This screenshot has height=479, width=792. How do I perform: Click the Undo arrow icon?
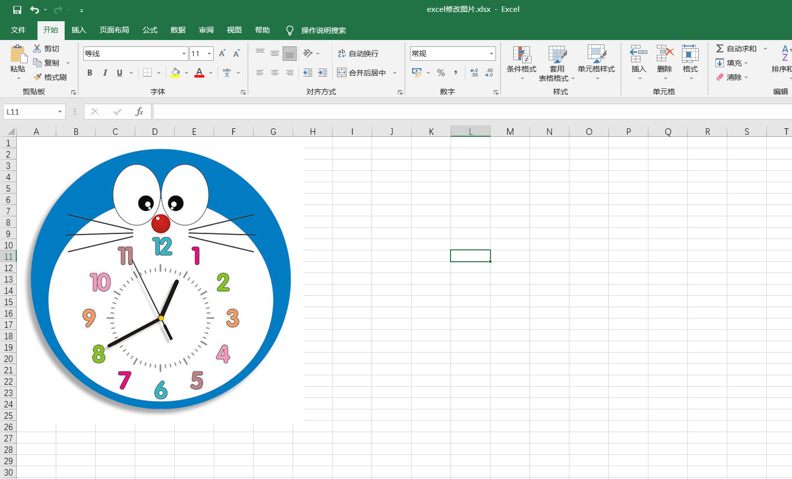click(35, 10)
